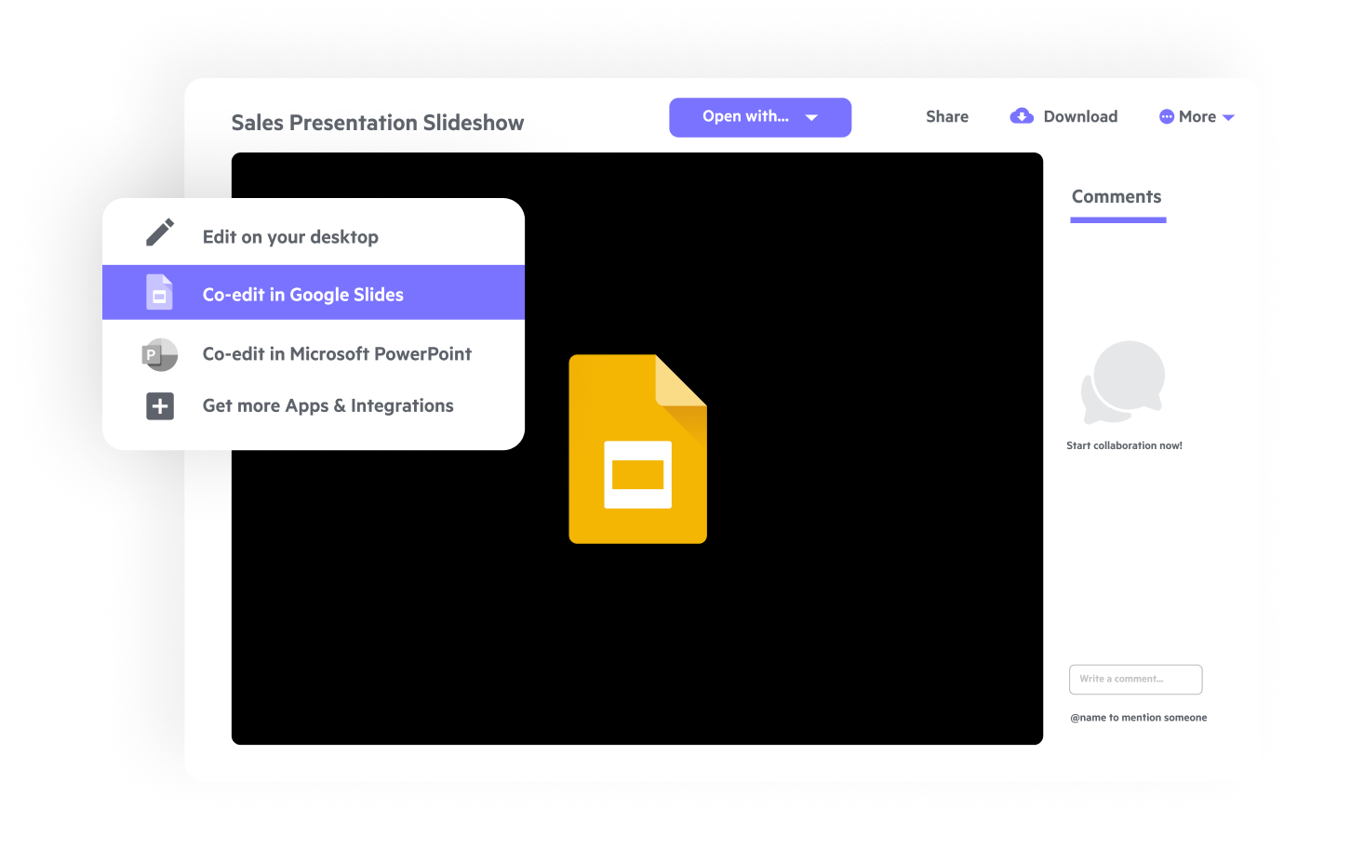Click the cloud Download icon

[x=1022, y=115]
